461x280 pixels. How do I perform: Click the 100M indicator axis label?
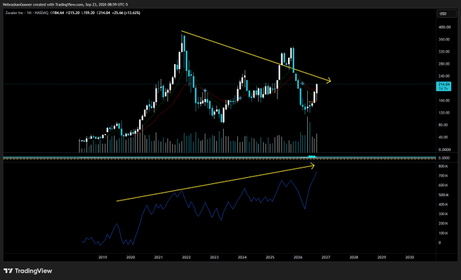tap(443, 233)
